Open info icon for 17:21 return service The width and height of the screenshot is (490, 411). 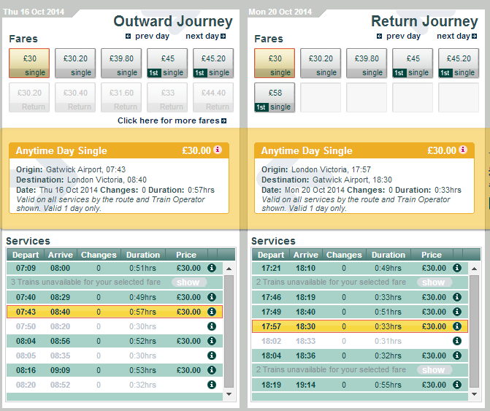(x=457, y=268)
